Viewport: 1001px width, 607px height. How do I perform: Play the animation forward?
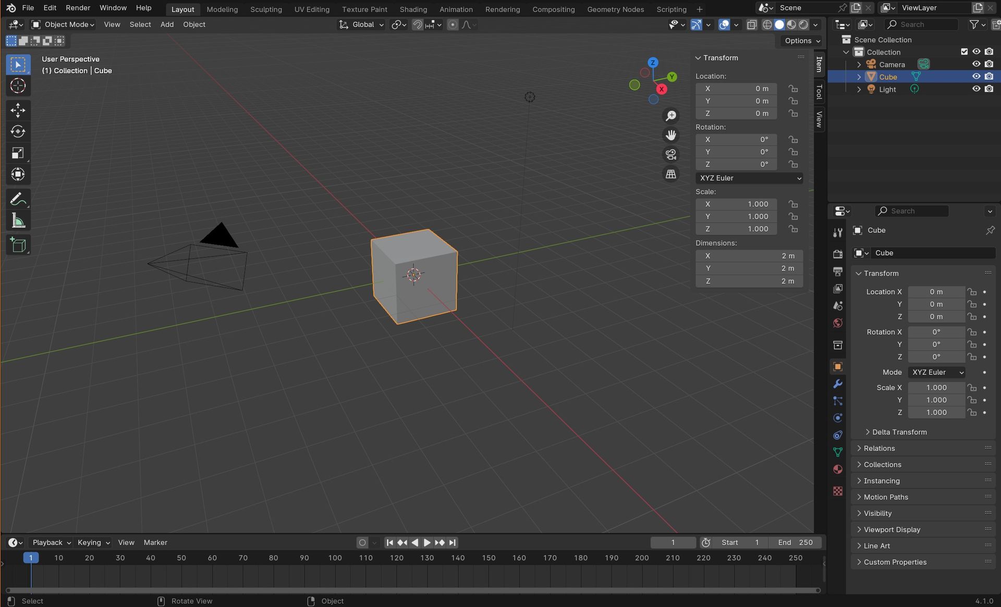pyautogui.click(x=427, y=543)
